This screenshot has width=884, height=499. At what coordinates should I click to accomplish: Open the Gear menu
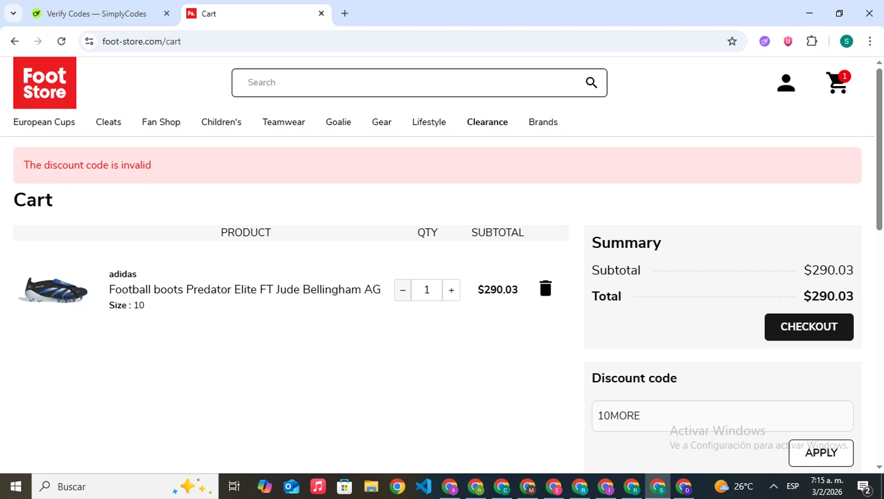381,122
